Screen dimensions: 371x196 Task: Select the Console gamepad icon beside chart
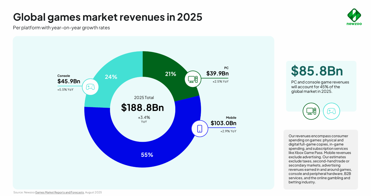coord(90,87)
